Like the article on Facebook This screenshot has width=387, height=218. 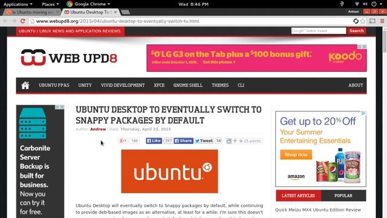(x=154, y=140)
